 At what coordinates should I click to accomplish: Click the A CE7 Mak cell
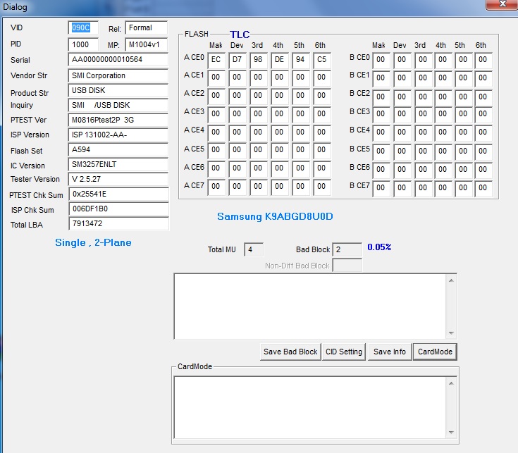tap(216, 187)
